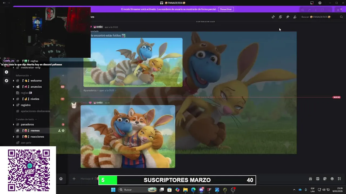
Task: Click the #panaderos source link under image
Action: coord(90,91)
